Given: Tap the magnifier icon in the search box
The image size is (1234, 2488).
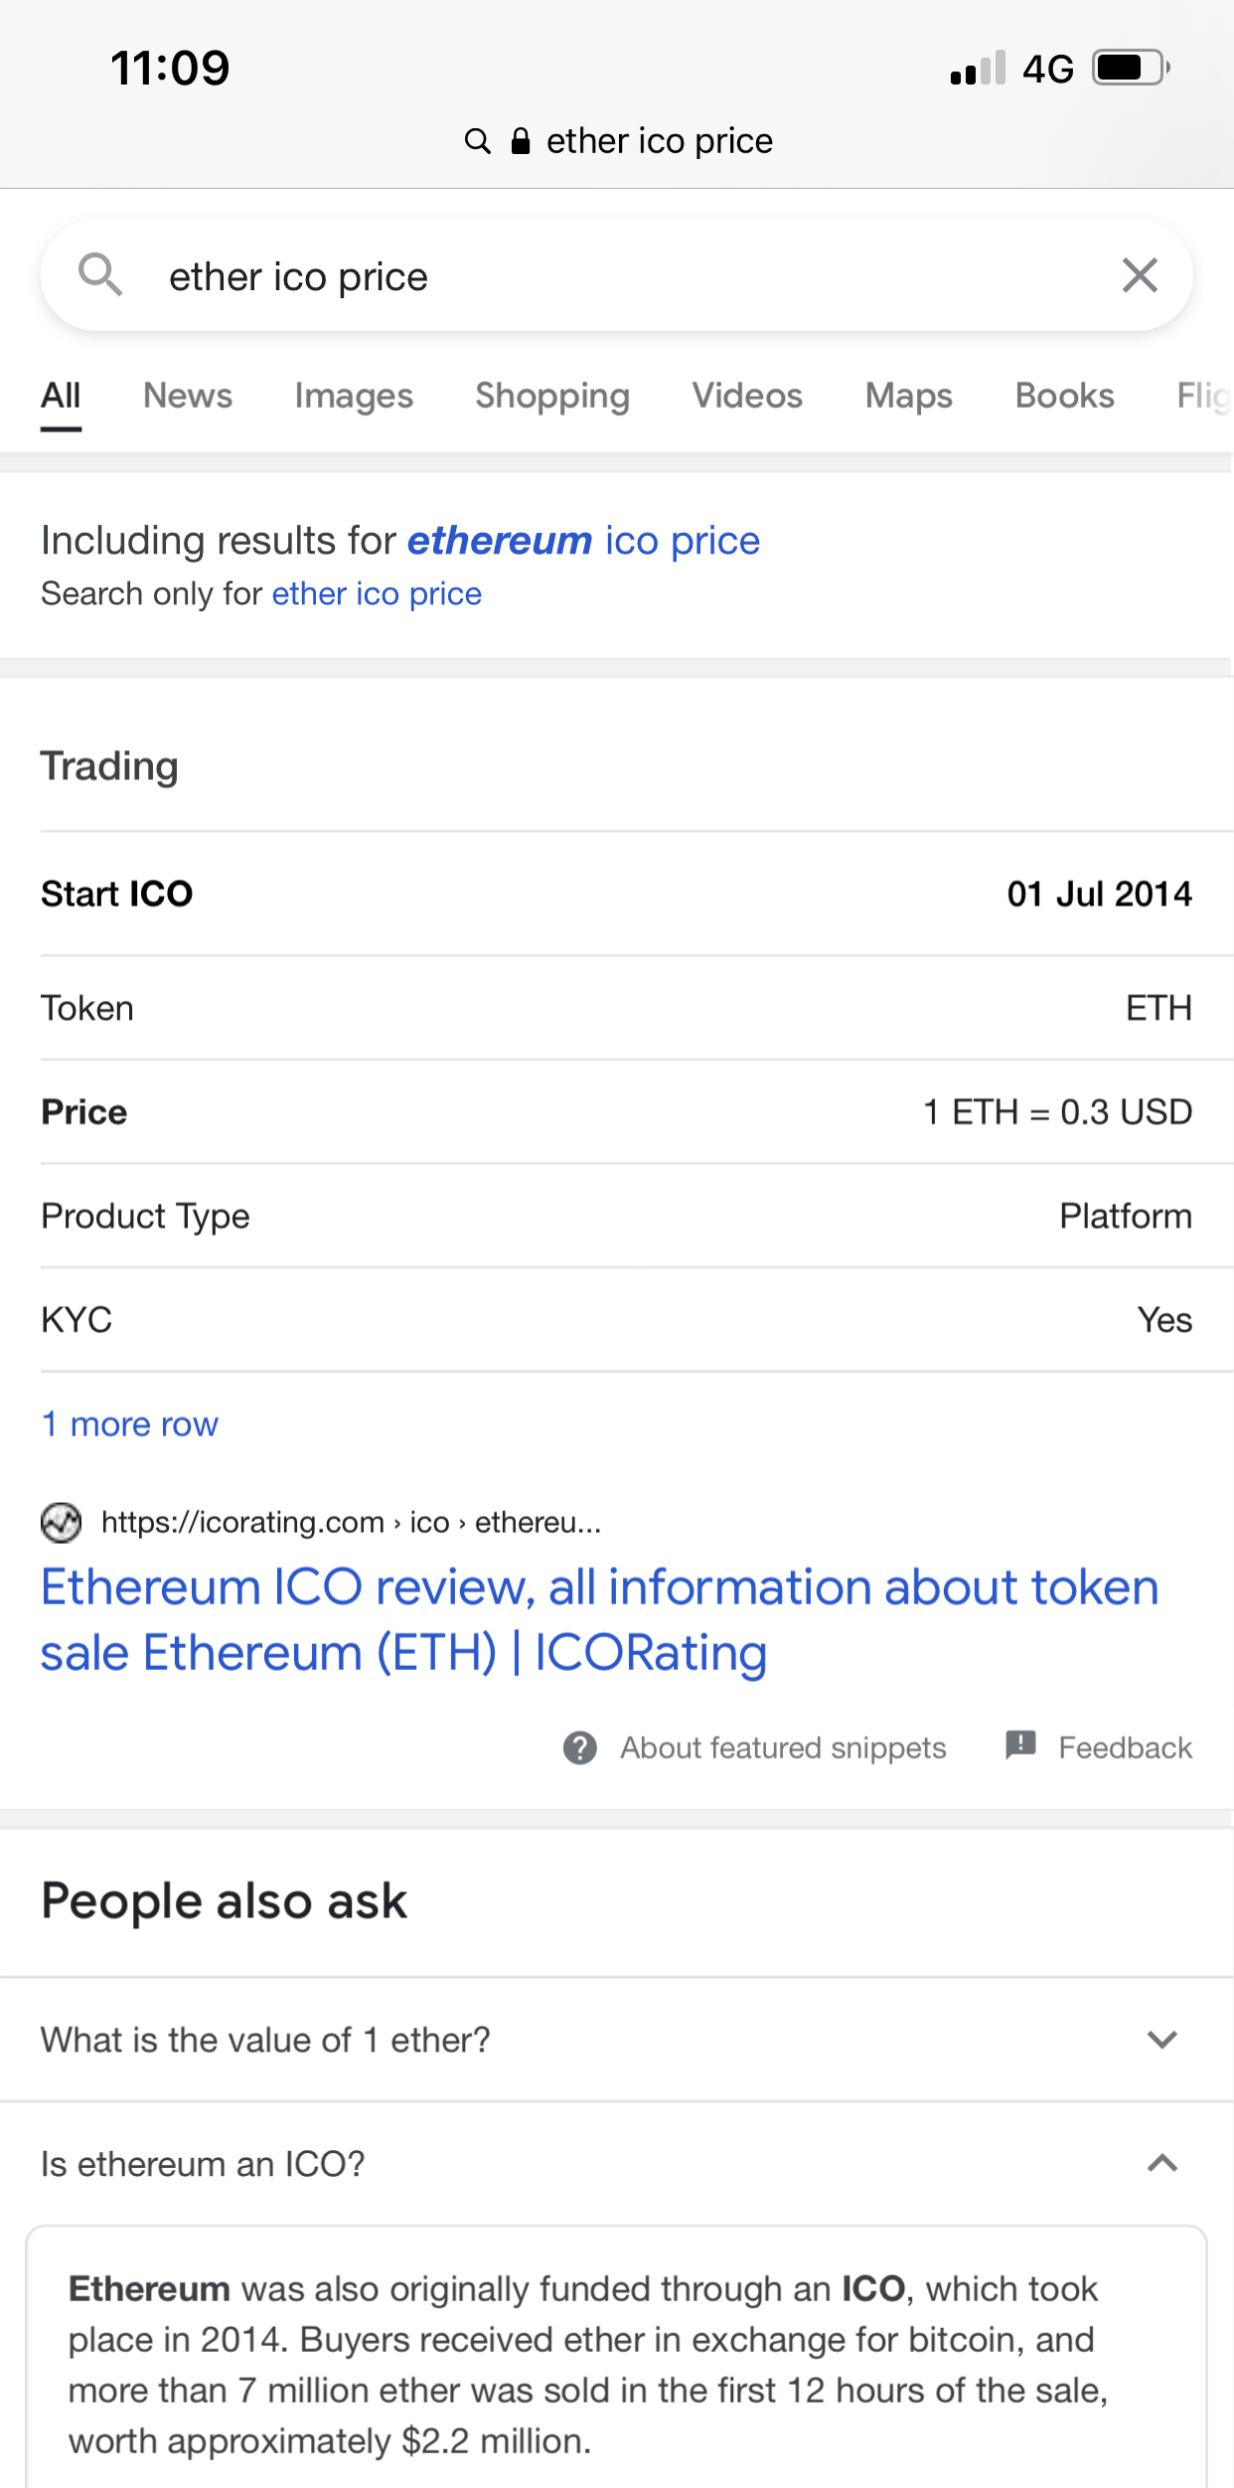Looking at the screenshot, I should [x=100, y=274].
